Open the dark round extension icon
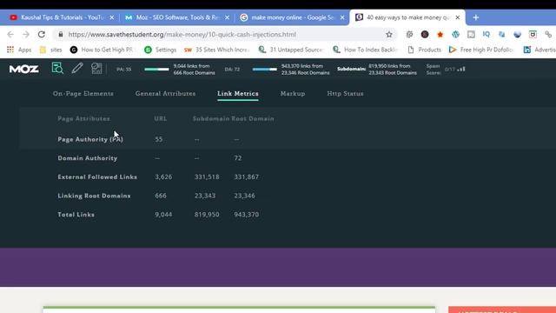This screenshot has height=313, width=556. (x=425, y=35)
